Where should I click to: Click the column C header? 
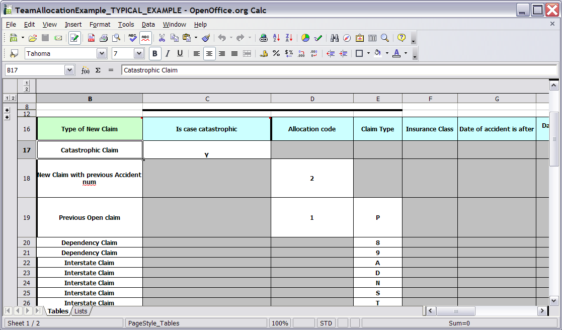(x=207, y=99)
